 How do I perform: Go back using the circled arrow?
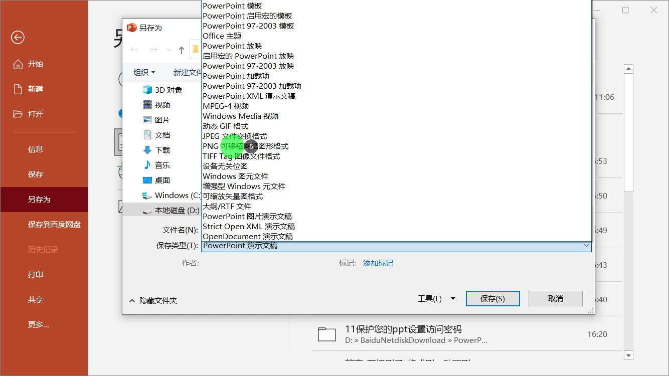[18, 37]
